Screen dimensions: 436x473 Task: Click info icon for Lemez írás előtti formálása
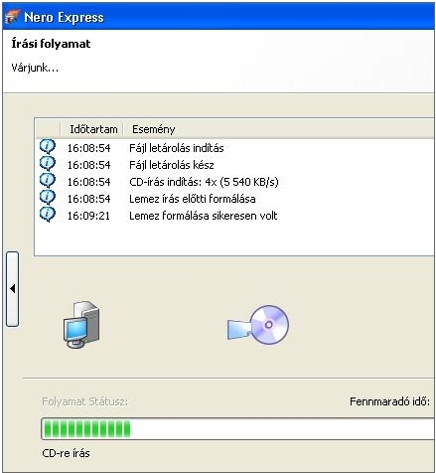click(x=48, y=197)
